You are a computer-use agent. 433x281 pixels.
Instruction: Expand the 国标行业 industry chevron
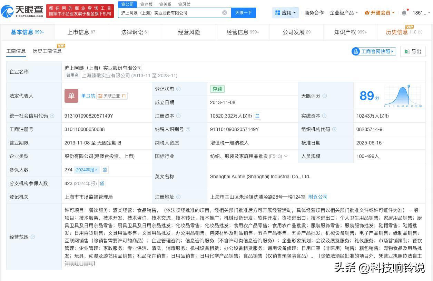click(x=286, y=156)
